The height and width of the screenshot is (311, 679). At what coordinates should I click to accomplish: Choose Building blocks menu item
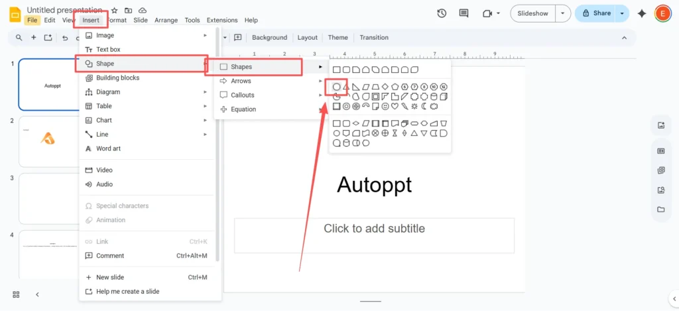click(x=147, y=78)
